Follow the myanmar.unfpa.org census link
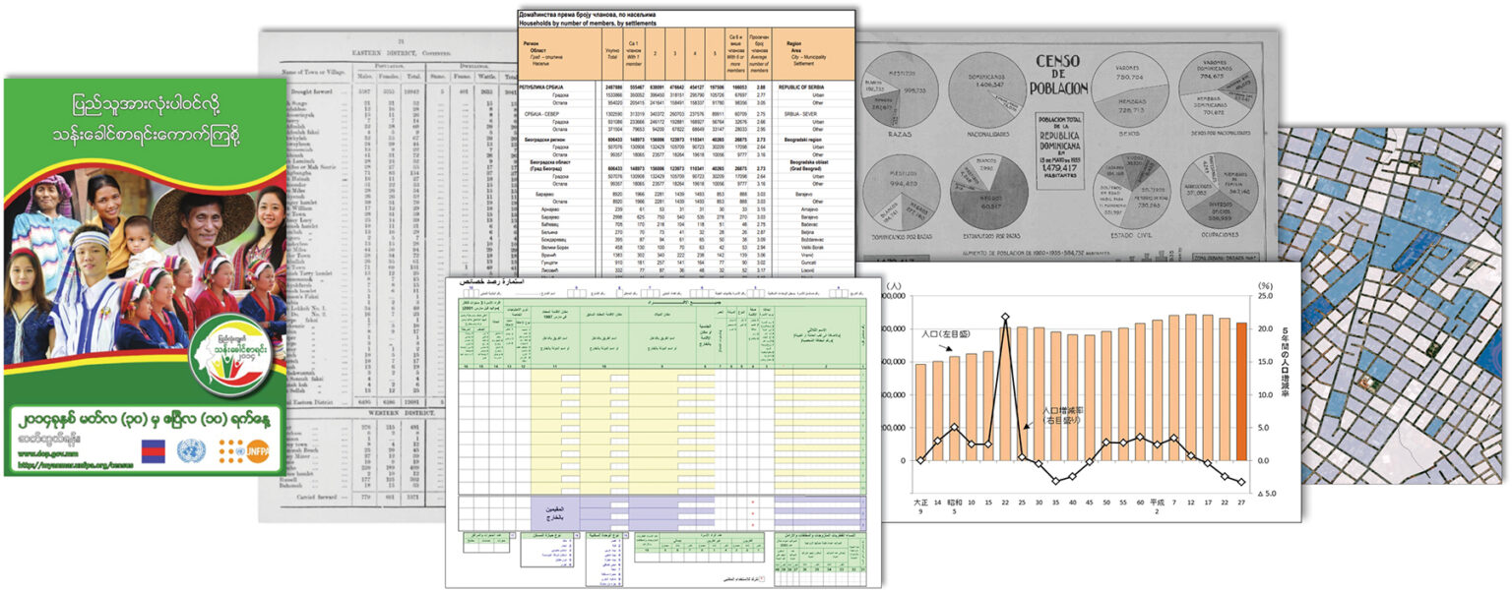 pos(77,465)
